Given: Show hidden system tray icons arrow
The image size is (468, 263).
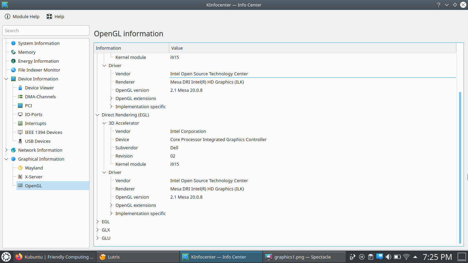Looking at the screenshot, I should (415, 257).
